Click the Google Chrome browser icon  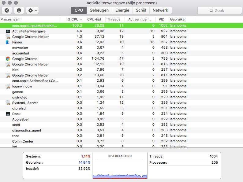(8, 59)
